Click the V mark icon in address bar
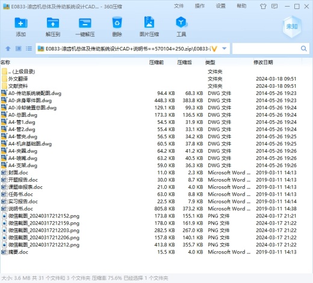 click(214, 49)
